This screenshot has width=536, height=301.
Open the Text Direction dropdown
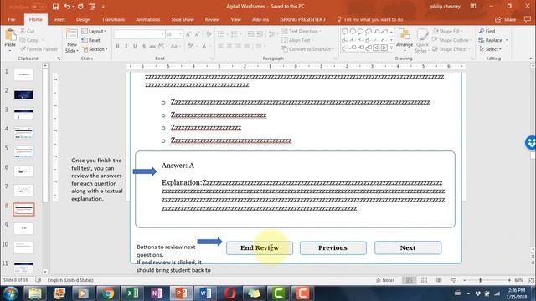point(301,31)
